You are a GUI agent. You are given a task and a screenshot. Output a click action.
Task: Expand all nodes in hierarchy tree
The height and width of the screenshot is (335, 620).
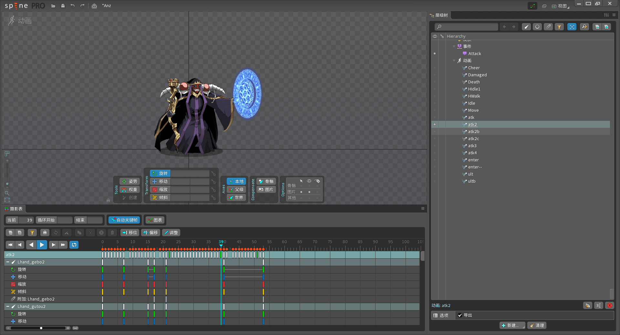coord(606,27)
